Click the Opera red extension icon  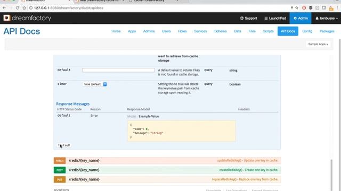coord(304,8)
